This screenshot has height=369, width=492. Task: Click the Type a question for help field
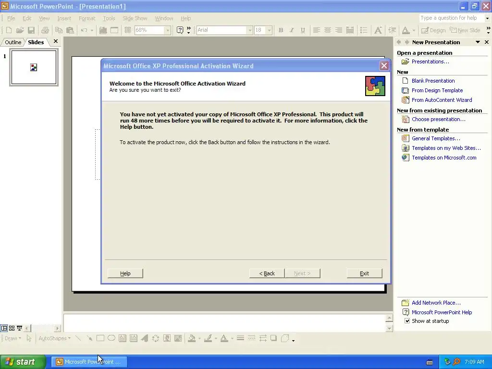point(452,18)
